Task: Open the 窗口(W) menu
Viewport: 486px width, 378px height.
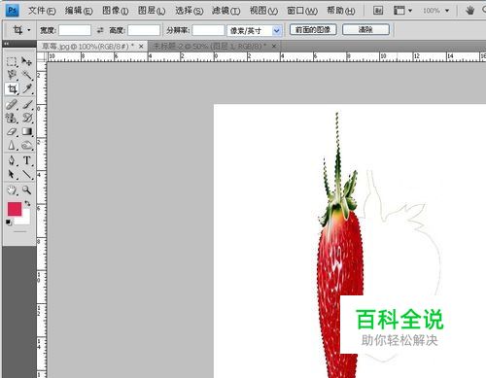Action: click(302, 11)
